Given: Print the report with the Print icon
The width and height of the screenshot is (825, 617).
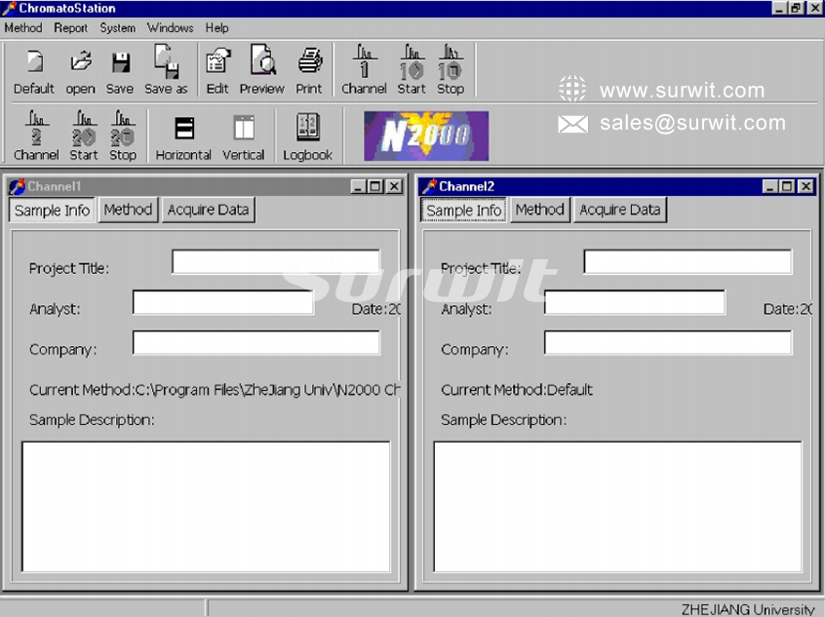Looking at the screenshot, I should point(309,71).
